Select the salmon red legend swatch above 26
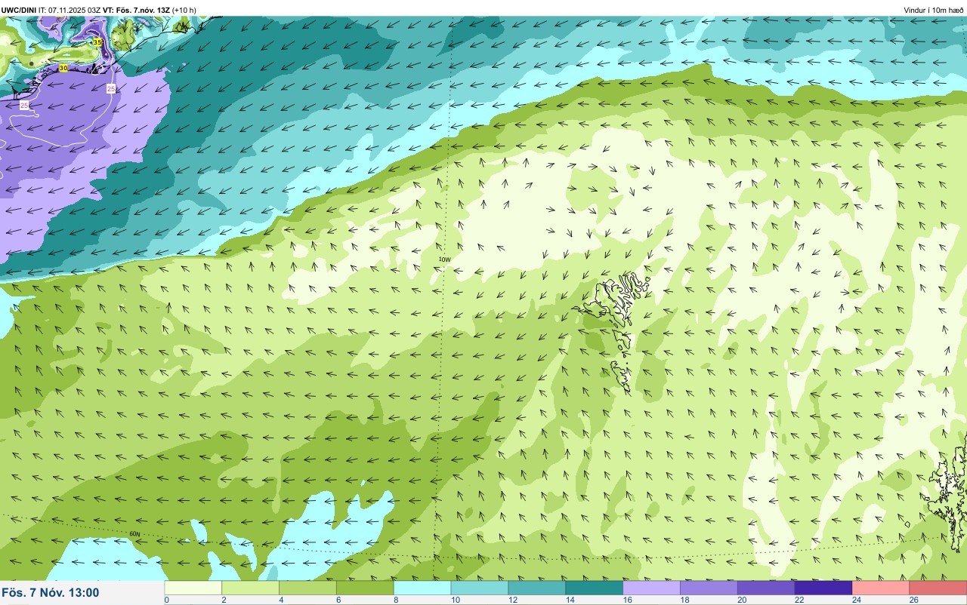The height and width of the screenshot is (605, 967). pyautogui.click(x=938, y=588)
